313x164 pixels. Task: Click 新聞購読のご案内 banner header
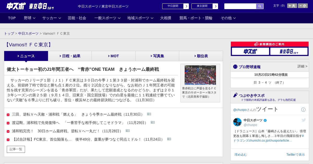(270, 44)
